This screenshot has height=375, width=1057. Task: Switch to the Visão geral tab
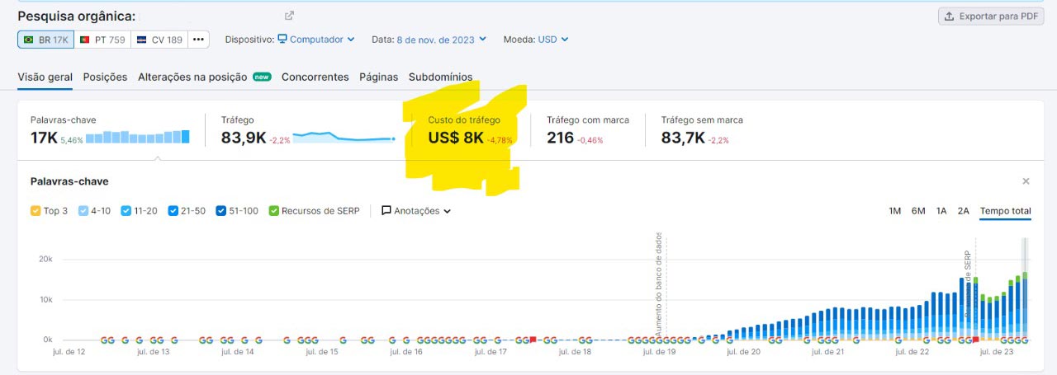click(45, 77)
